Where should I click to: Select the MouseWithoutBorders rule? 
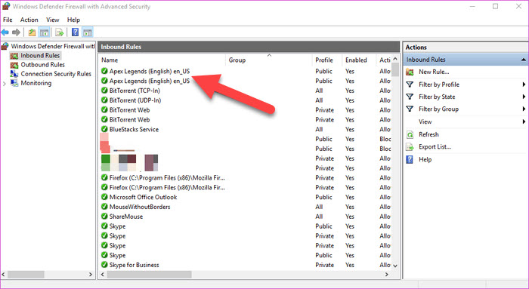pyautogui.click(x=140, y=207)
